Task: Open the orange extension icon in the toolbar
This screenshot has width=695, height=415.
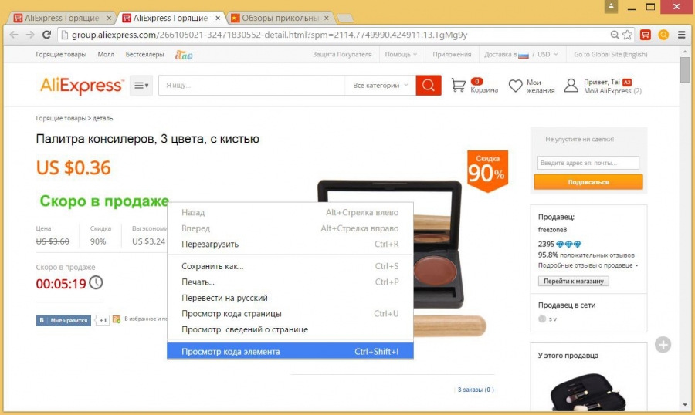Action: coord(663,35)
